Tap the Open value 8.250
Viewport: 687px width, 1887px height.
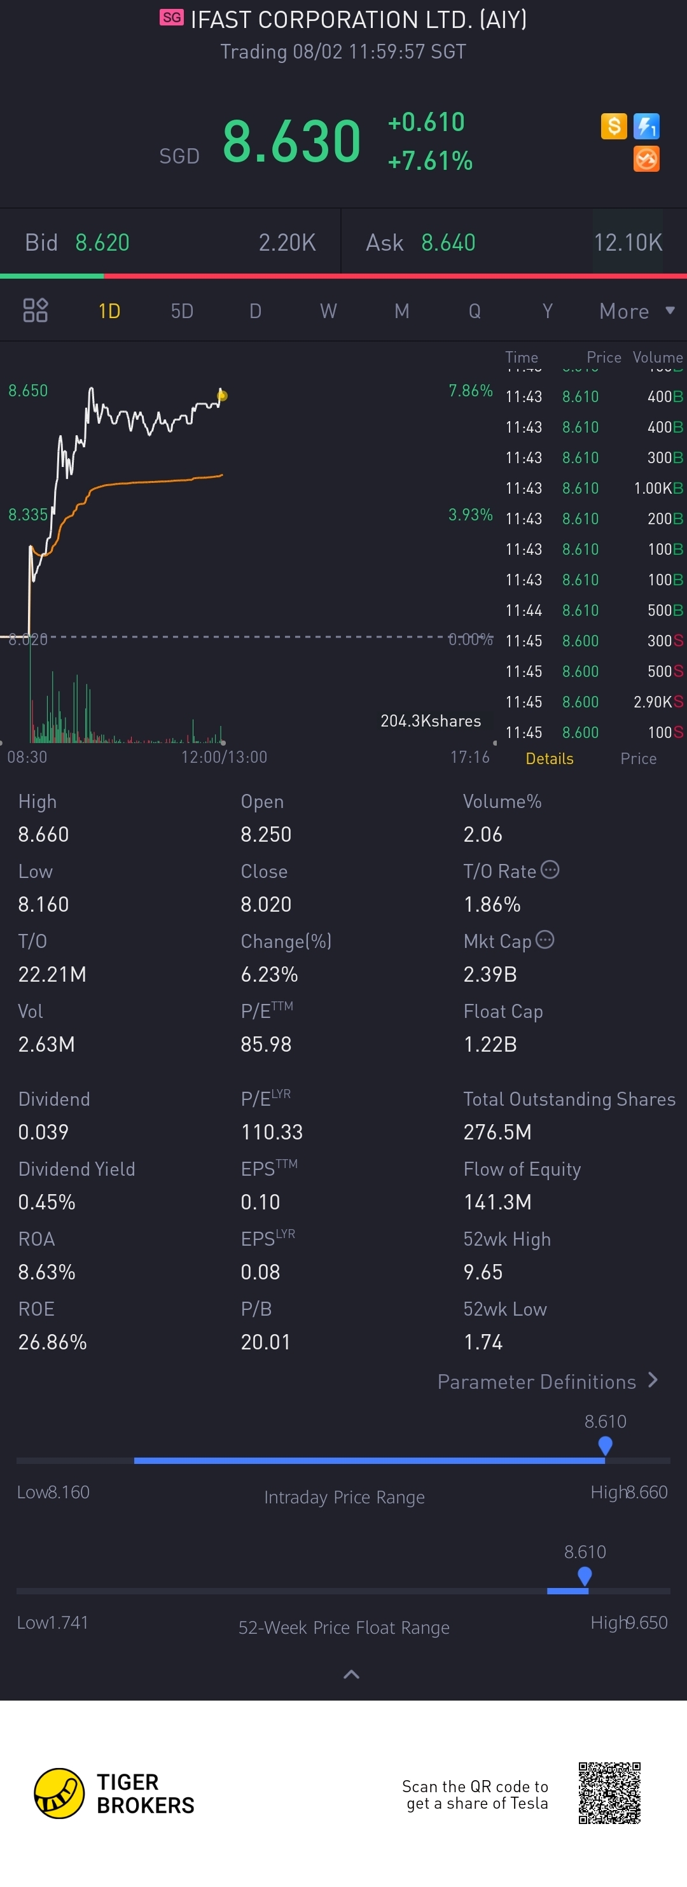266,834
